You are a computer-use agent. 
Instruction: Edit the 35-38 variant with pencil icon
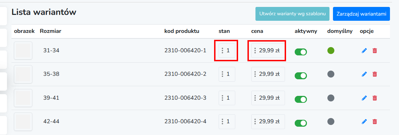pyautogui.click(x=364, y=74)
